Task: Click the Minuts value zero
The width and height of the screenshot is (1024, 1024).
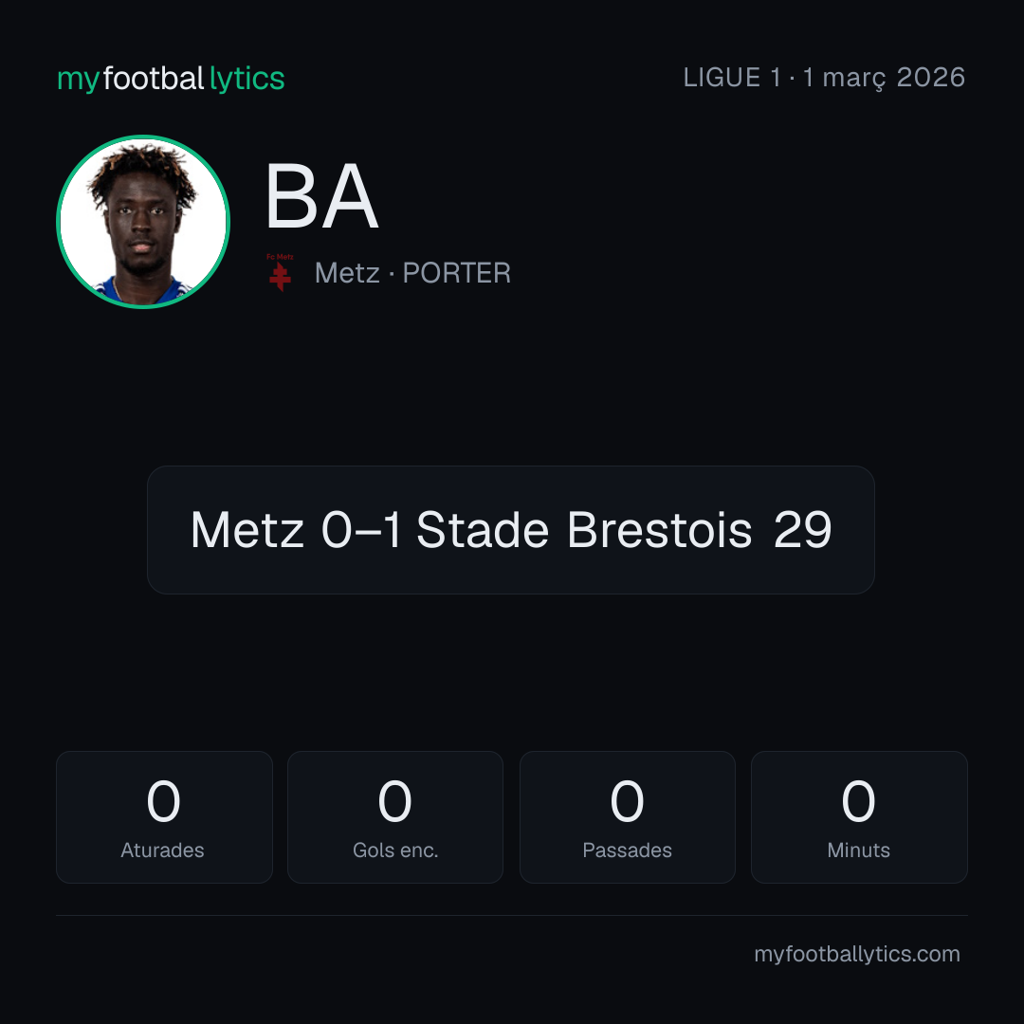Action: [858, 801]
